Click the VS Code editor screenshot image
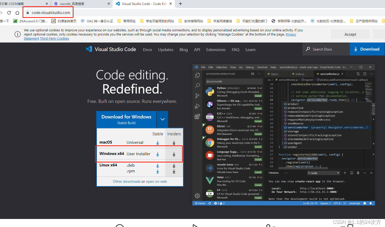Viewport: 385px width, 227px height. [x=284, y=135]
